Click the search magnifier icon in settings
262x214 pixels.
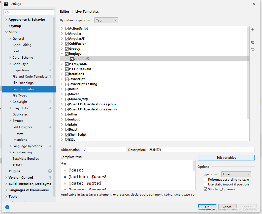7,12
